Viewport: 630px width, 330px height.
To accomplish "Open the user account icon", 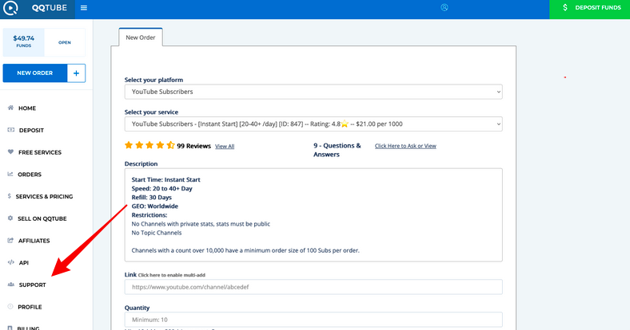I will [444, 7].
